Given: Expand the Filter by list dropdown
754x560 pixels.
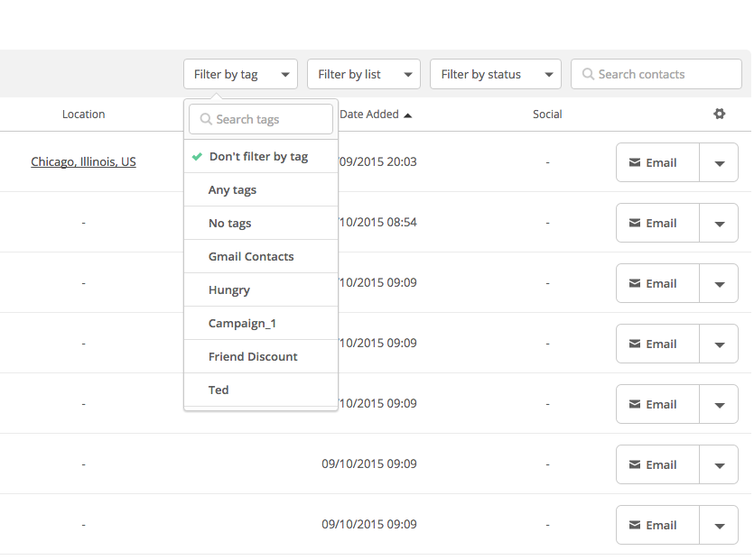Looking at the screenshot, I should 363,75.
